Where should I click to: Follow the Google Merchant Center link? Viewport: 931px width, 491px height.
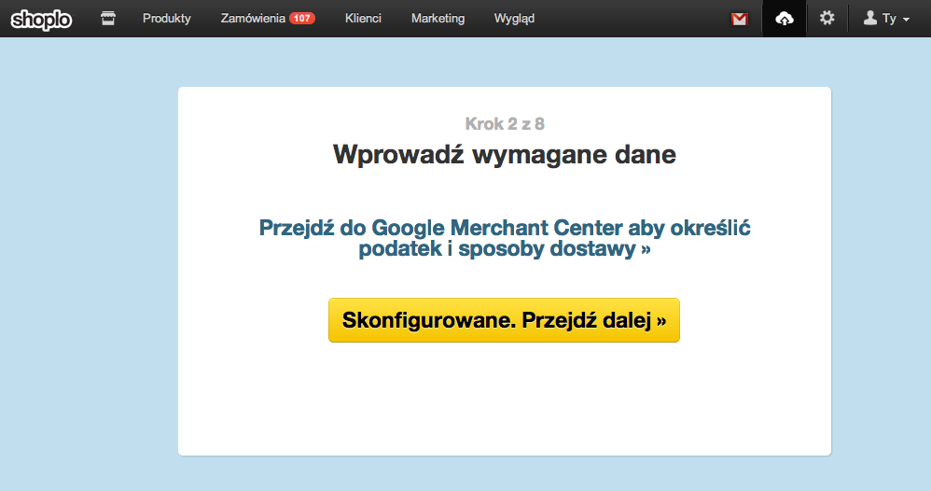click(505, 238)
